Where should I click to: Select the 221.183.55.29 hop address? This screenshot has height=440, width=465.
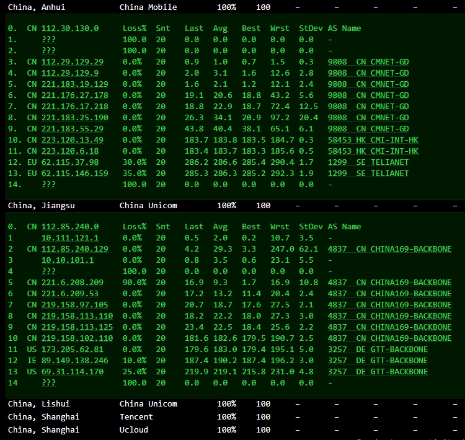click(73, 129)
